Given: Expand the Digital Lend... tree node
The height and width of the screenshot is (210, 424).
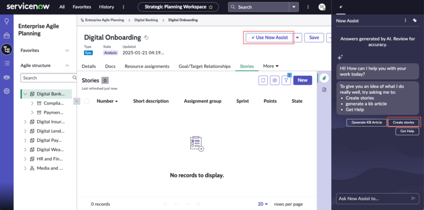Looking at the screenshot, I should (25, 131).
